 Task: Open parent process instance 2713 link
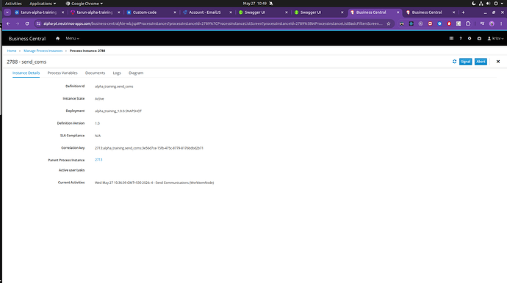coord(98,160)
